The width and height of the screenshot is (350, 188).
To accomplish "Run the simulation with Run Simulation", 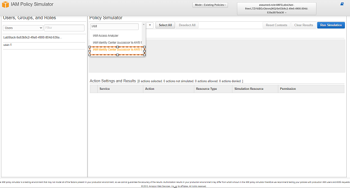I will (x=331, y=25).
